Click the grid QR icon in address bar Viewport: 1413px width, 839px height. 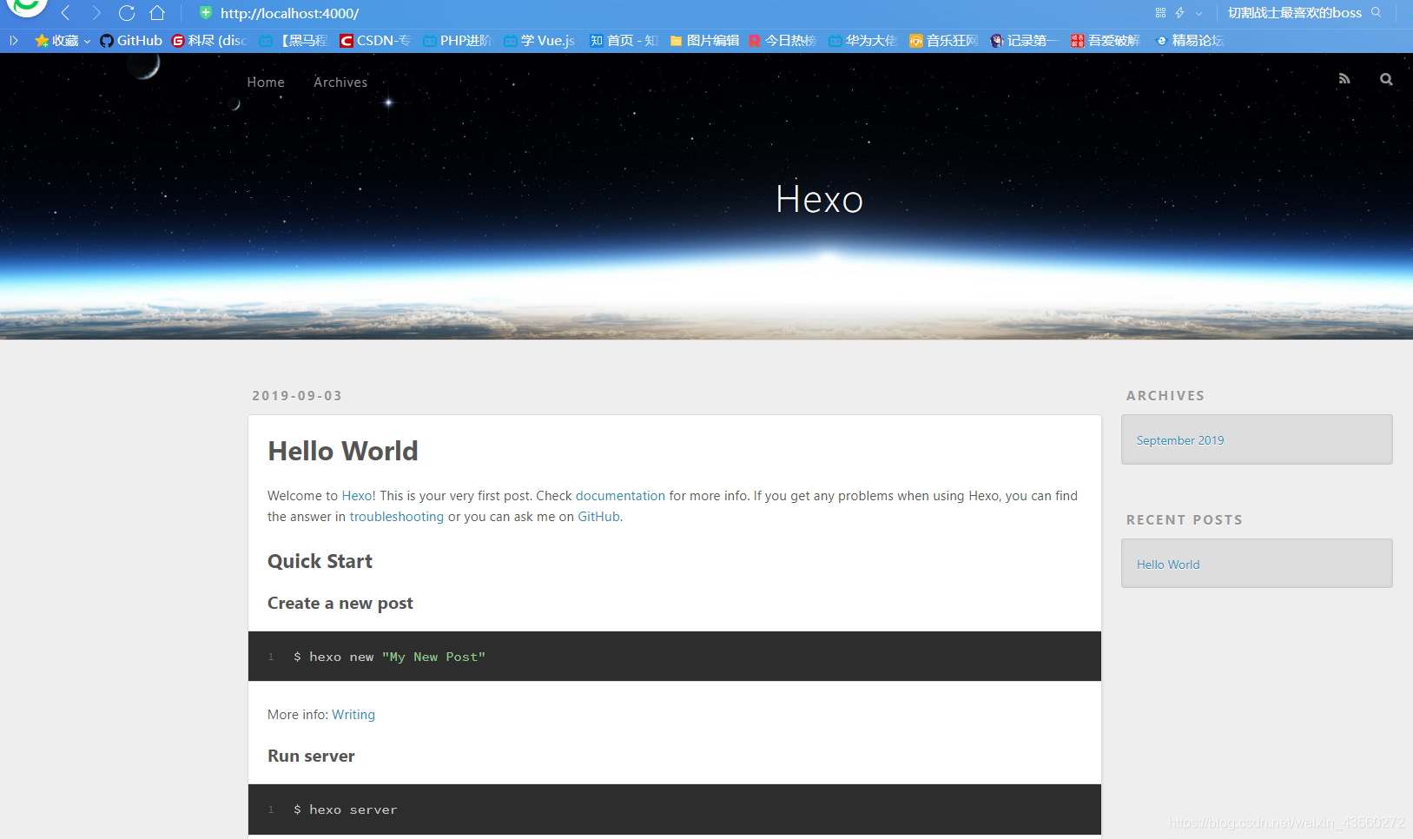pos(1160,13)
